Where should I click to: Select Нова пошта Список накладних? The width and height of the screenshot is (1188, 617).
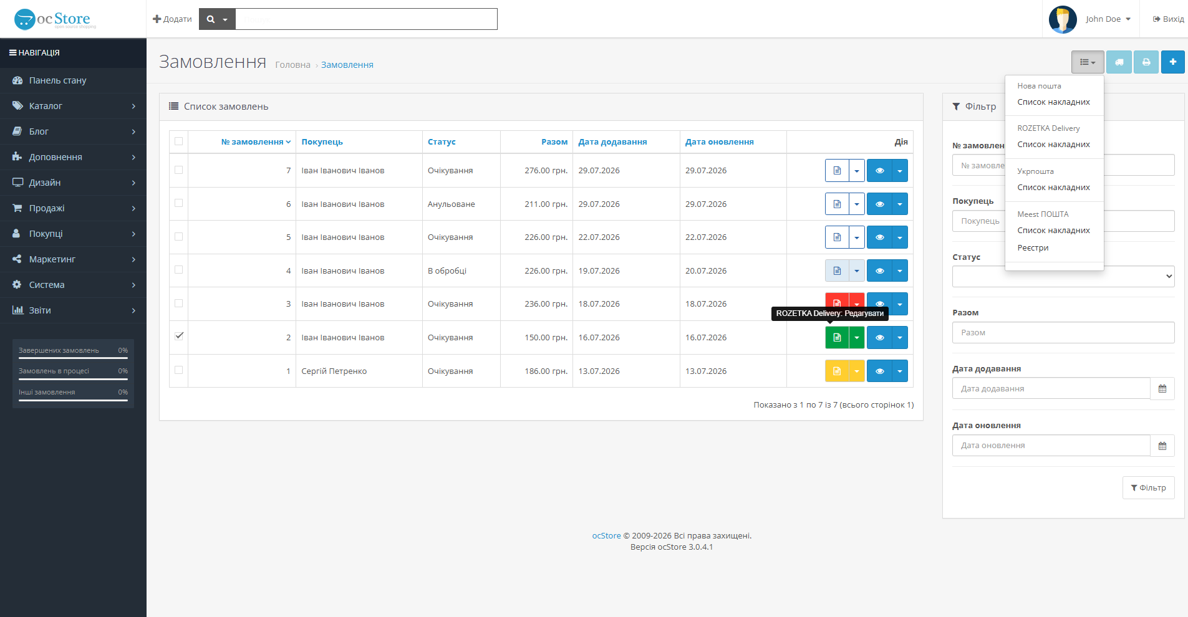(x=1054, y=102)
